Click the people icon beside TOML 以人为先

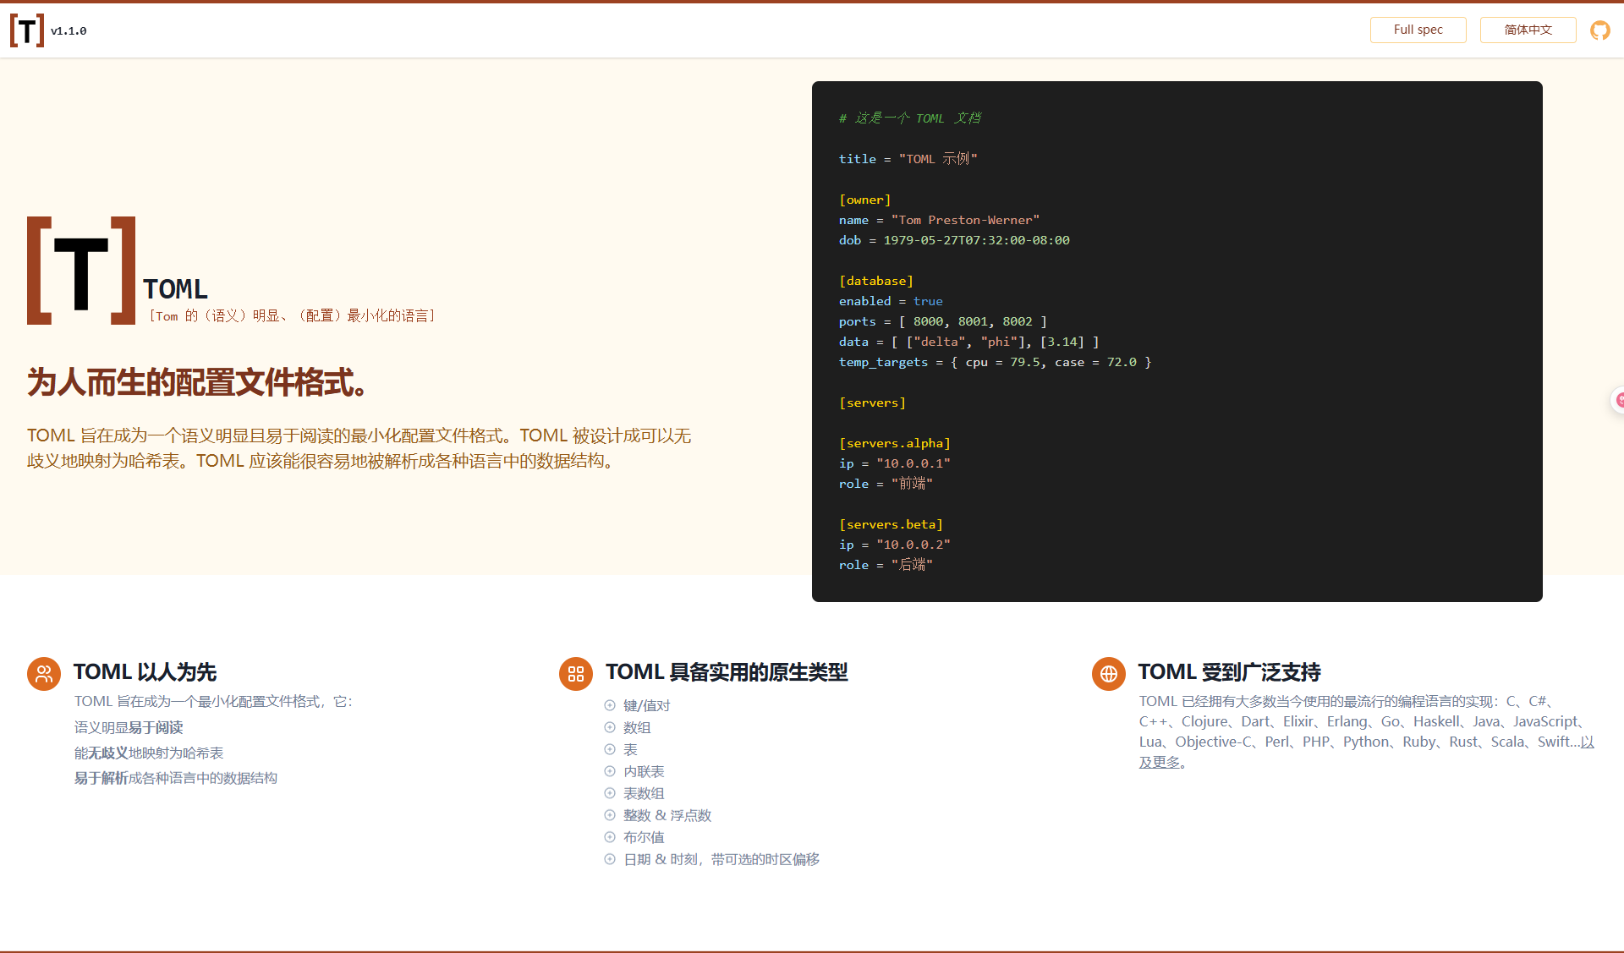tap(44, 674)
